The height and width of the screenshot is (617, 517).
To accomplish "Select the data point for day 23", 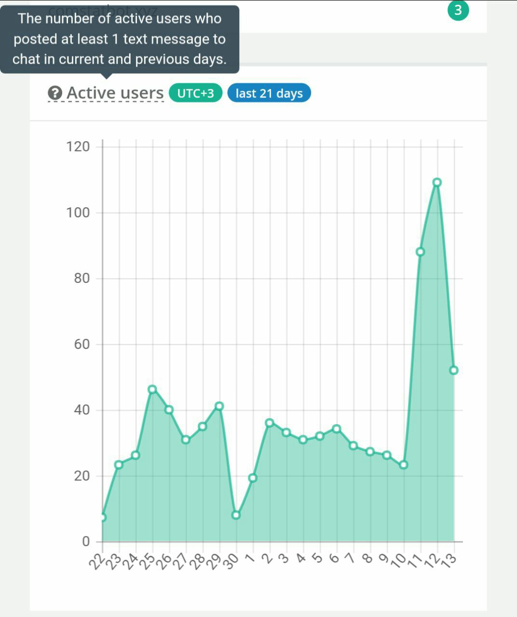I will click(x=119, y=465).
